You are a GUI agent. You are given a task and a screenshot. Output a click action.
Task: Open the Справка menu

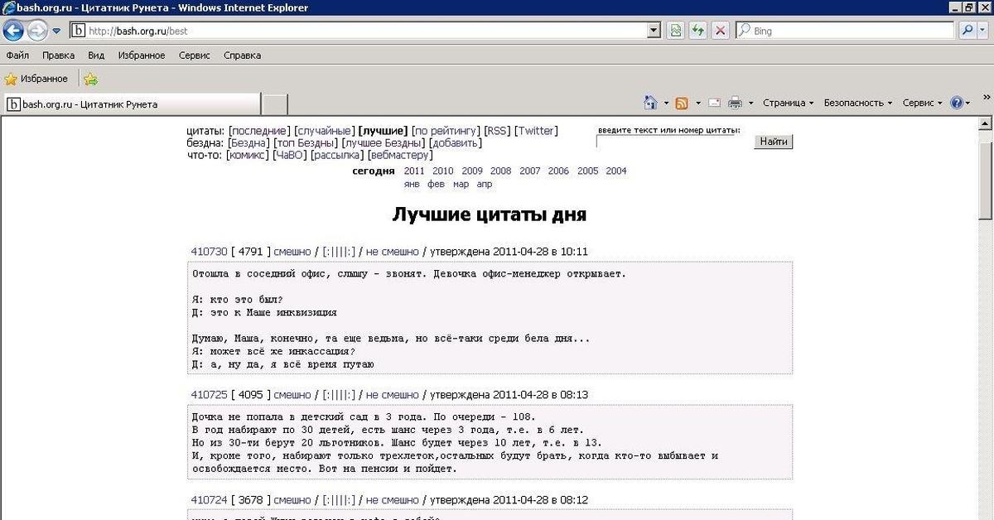pos(242,55)
